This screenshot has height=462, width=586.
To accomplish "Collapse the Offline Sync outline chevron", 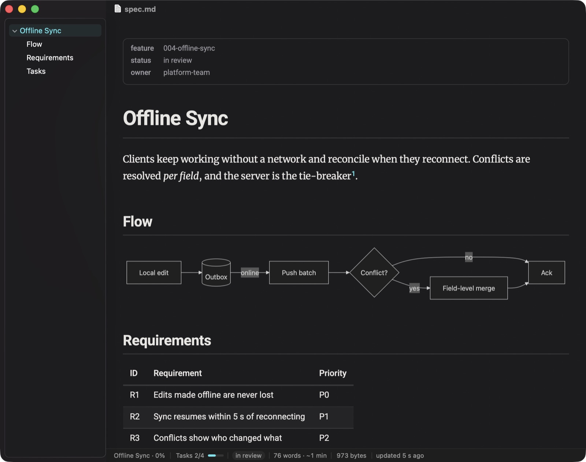I will pyautogui.click(x=15, y=31).
